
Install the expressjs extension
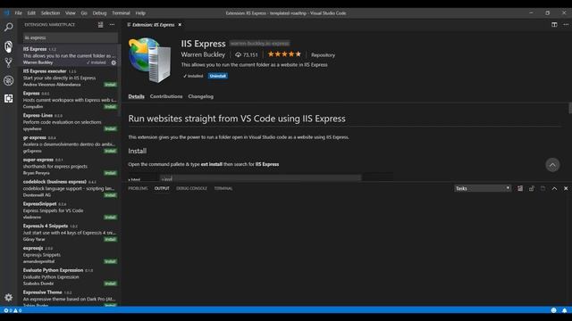(x=110, y=261)
